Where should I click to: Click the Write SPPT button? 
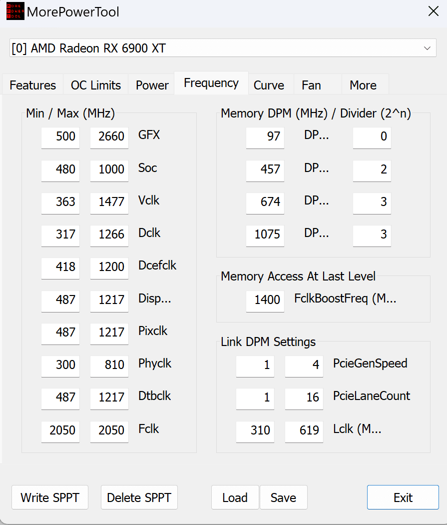[50, 497]
